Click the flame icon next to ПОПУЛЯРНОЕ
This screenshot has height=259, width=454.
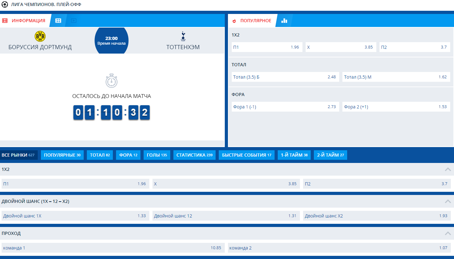[234, 21]
